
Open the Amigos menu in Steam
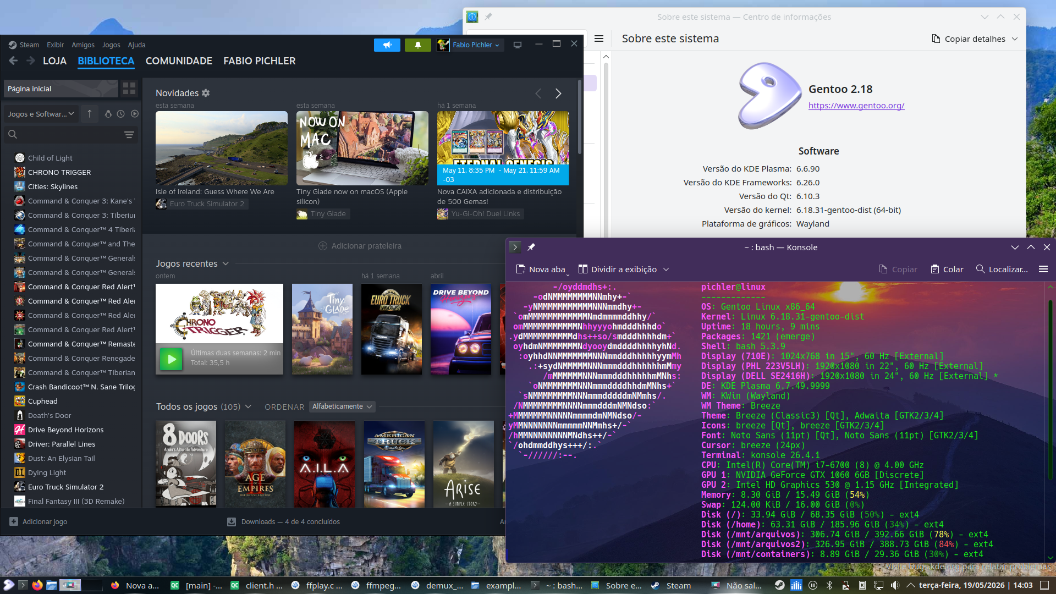(x=83, y=45)
